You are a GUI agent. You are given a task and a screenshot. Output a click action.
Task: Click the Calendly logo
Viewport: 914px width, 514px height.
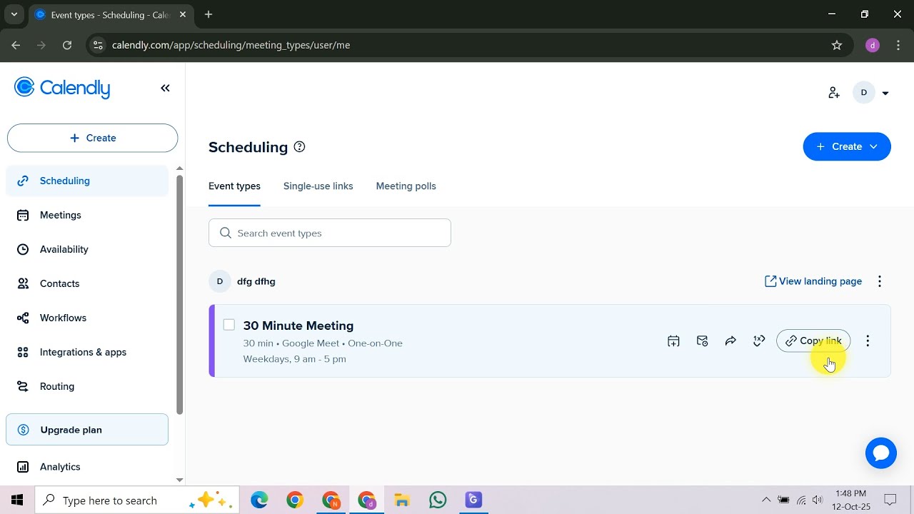point(62,88)
